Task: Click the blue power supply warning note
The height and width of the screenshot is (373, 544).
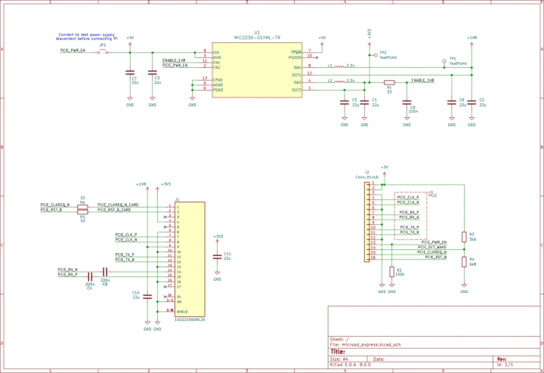Action: tap(88, 36)
